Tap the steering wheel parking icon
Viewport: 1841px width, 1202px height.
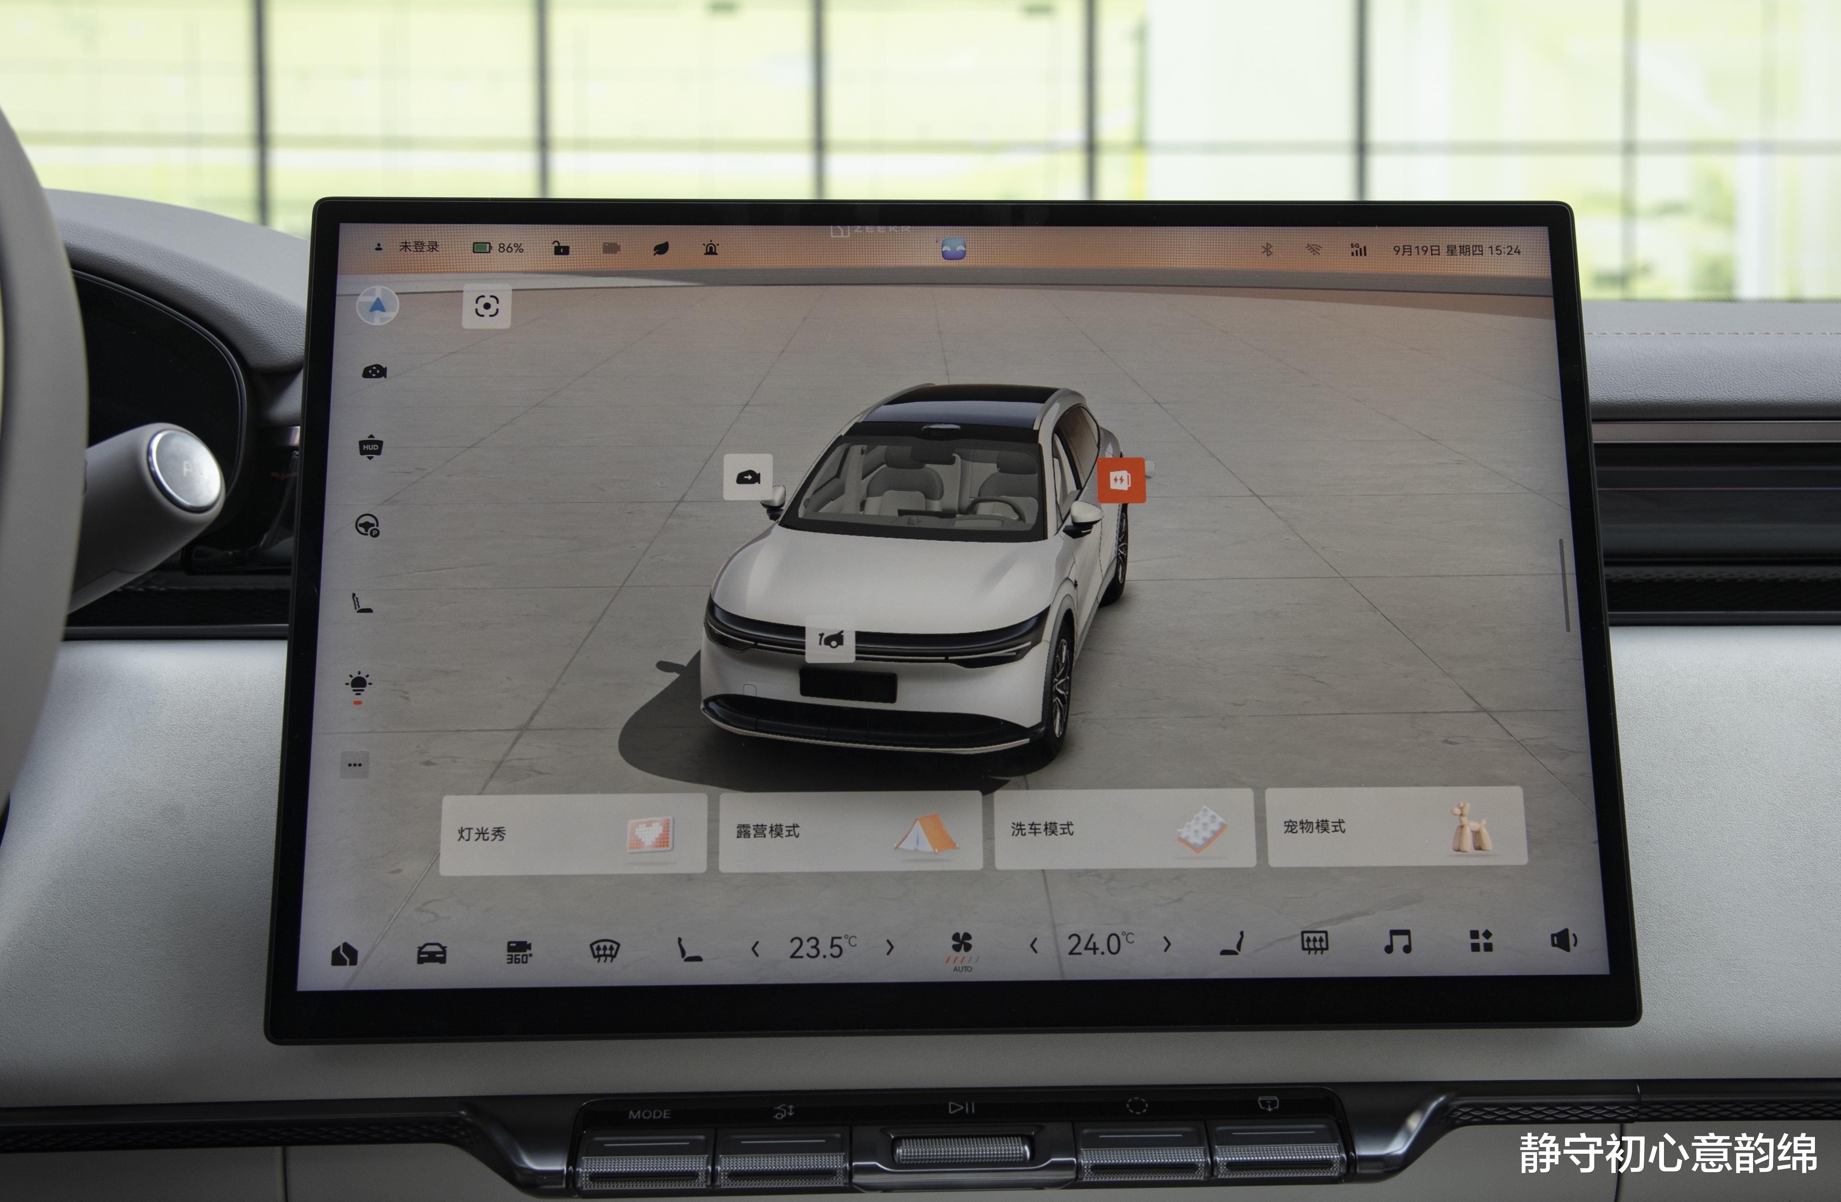(367, 526)
